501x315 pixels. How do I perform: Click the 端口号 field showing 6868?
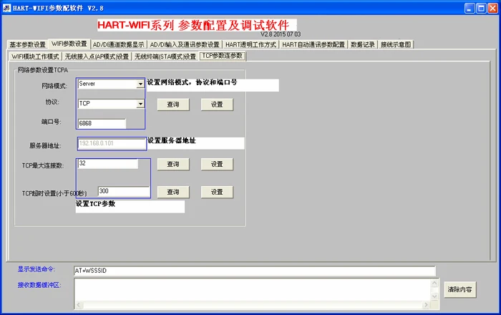tap(102, 123)
